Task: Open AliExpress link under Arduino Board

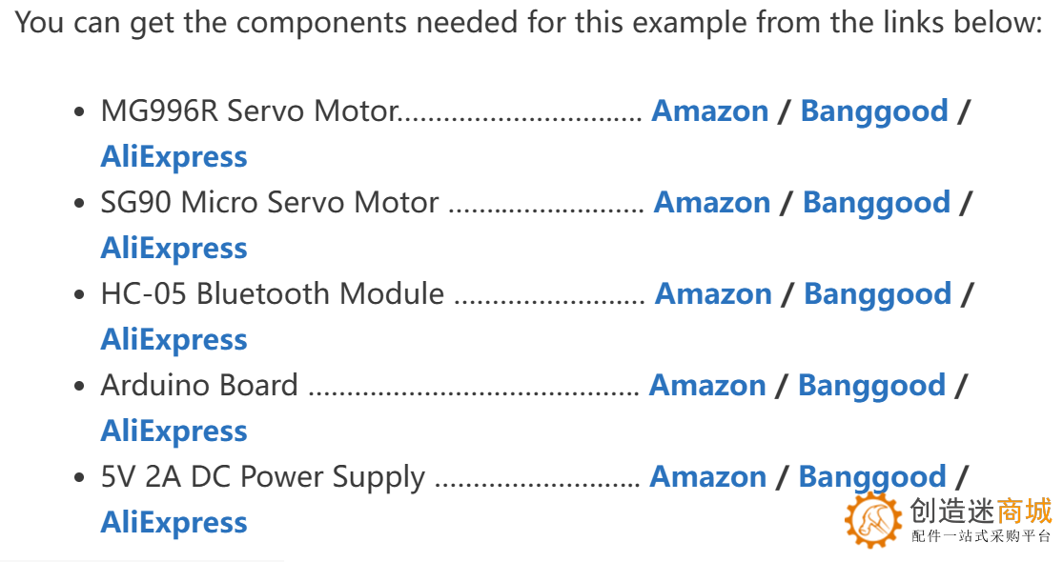Action: (x=174, y=432)
